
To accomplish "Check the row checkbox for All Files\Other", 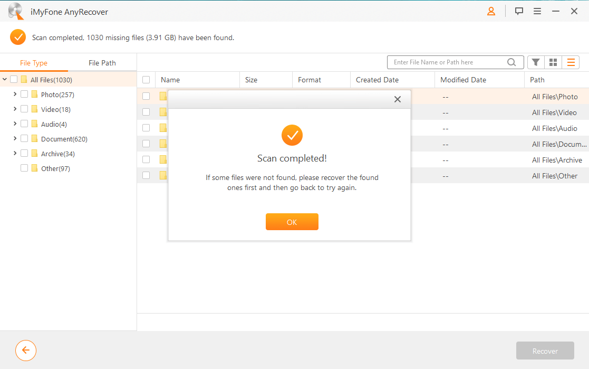I will point(146,175).
